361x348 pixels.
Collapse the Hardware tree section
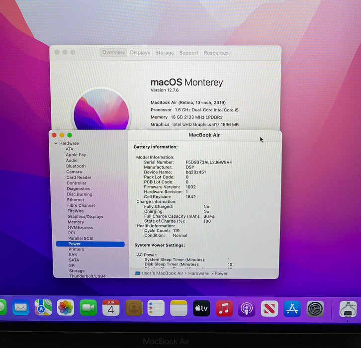[56, 143]
